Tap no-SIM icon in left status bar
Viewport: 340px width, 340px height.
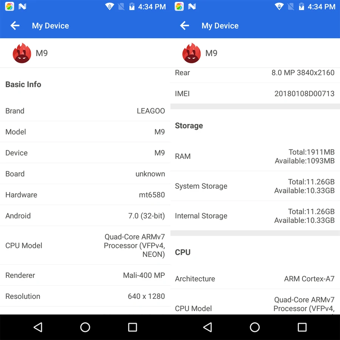click(x=121, y=6)
